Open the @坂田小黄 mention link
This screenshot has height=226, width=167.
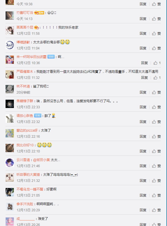(x=41, y=160)
